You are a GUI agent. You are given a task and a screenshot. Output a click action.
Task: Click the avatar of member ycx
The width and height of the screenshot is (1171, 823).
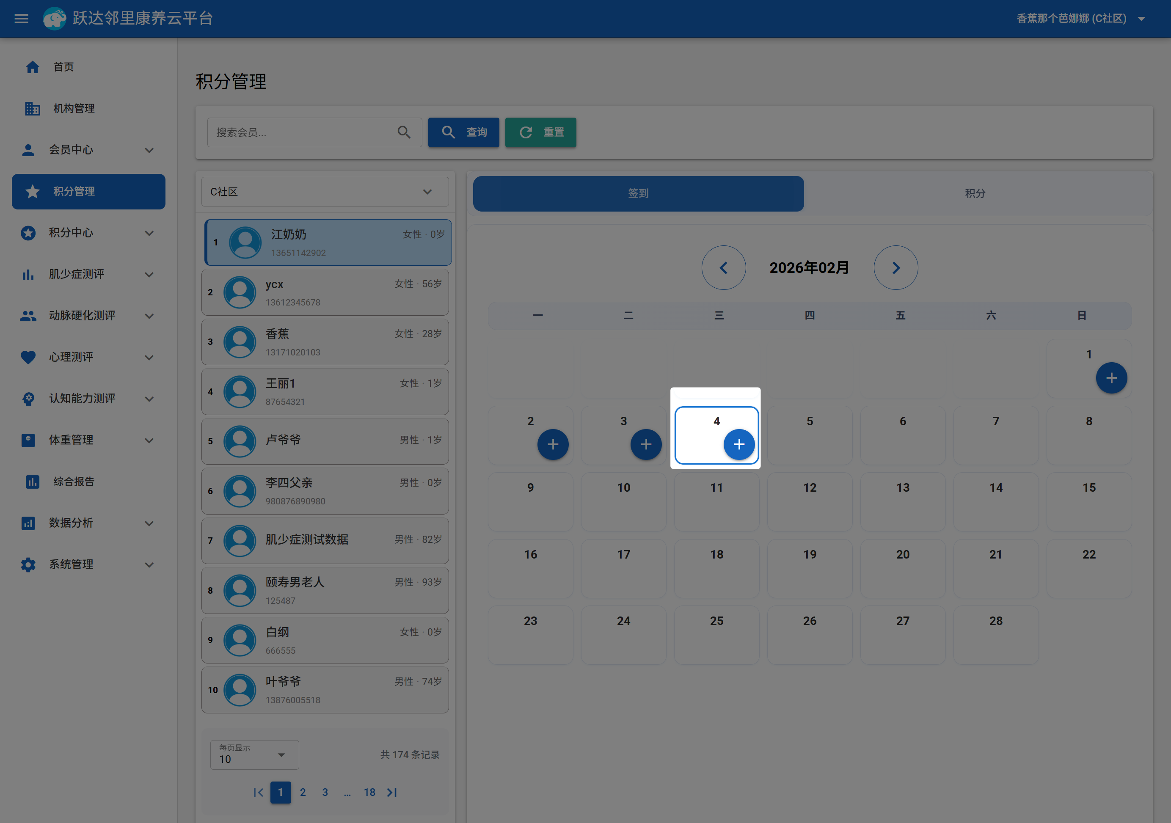tap(240, 292)
